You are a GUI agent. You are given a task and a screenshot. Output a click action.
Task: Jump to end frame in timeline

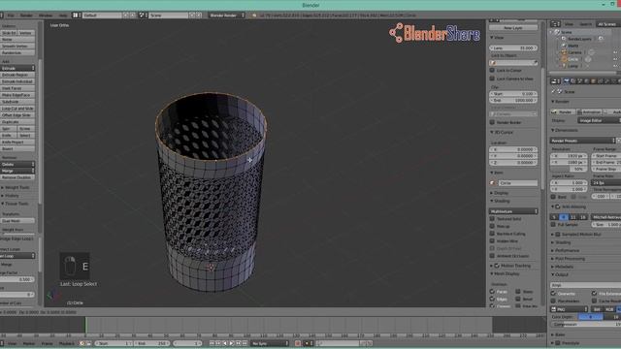245,343
